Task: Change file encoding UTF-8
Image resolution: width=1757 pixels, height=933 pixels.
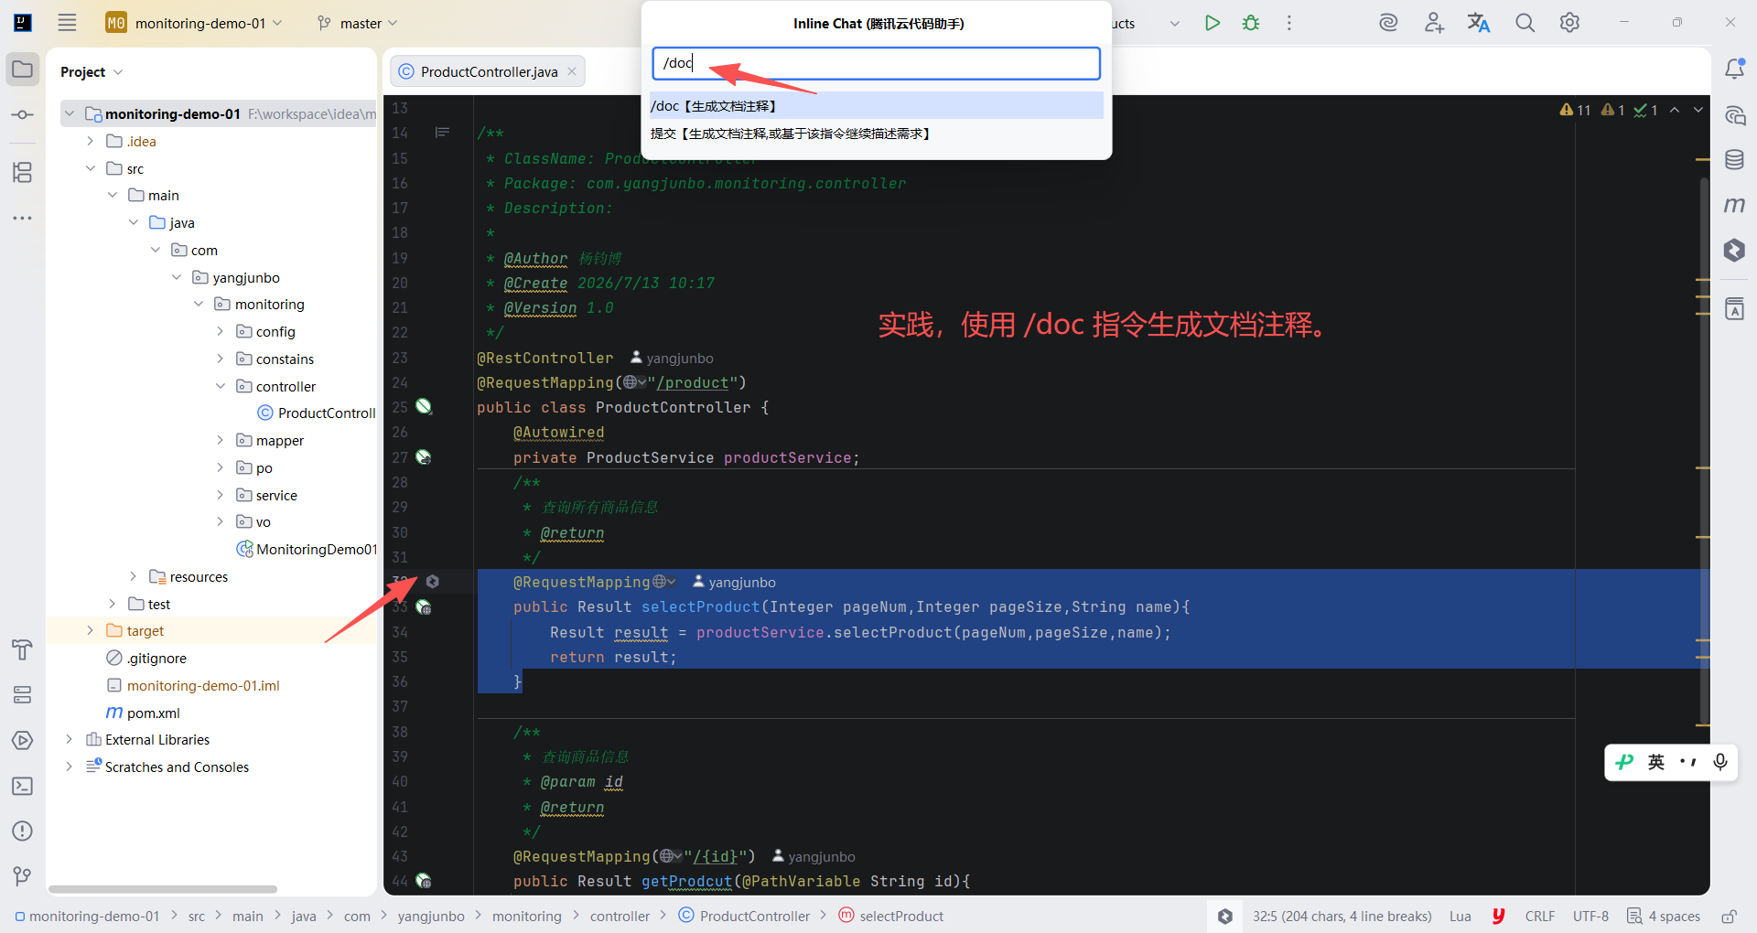Action: point(1590,917)
